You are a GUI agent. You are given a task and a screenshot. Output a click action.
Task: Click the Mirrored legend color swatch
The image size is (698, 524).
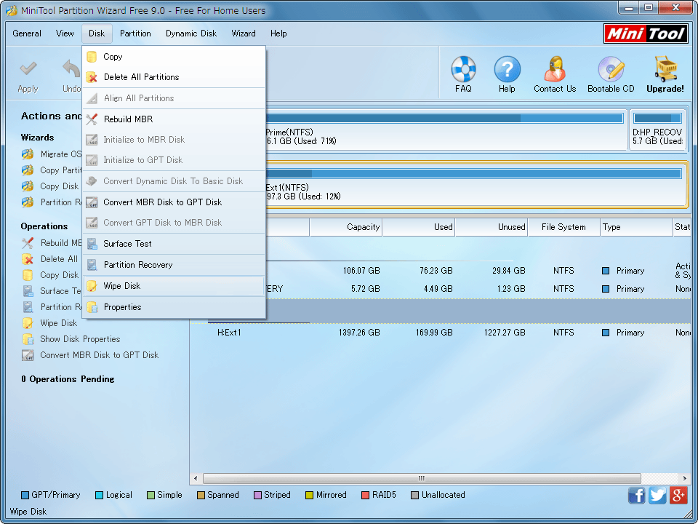coord(310,495)
